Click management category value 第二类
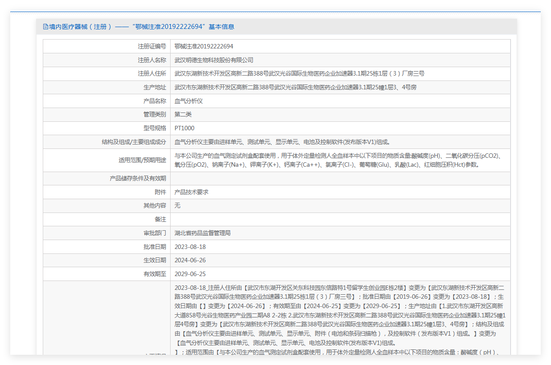 (x=183, y=115)
